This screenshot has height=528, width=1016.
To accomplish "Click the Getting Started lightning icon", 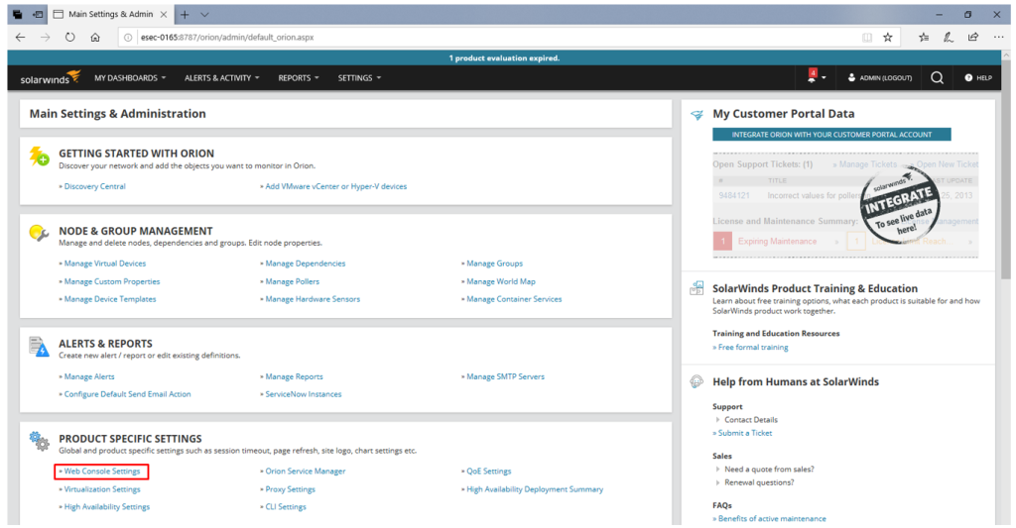I will click(x=39, y=156).
